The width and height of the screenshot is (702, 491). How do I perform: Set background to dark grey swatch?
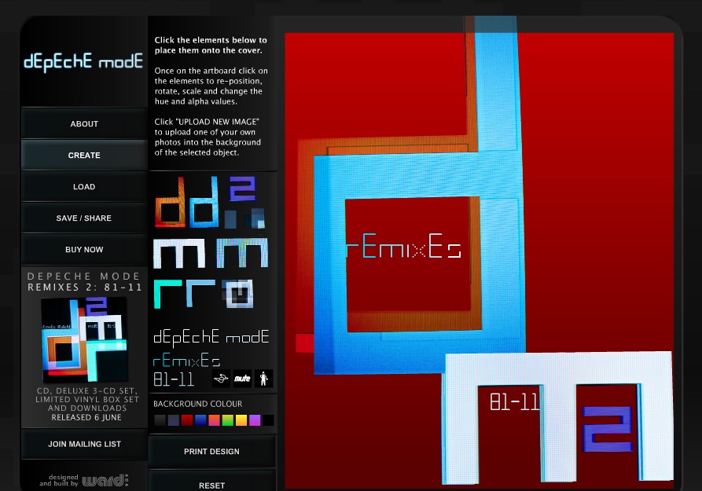click(160, 420)
